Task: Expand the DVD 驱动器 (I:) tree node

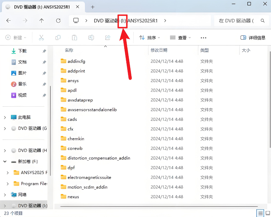Action: [x=5, y=206]
